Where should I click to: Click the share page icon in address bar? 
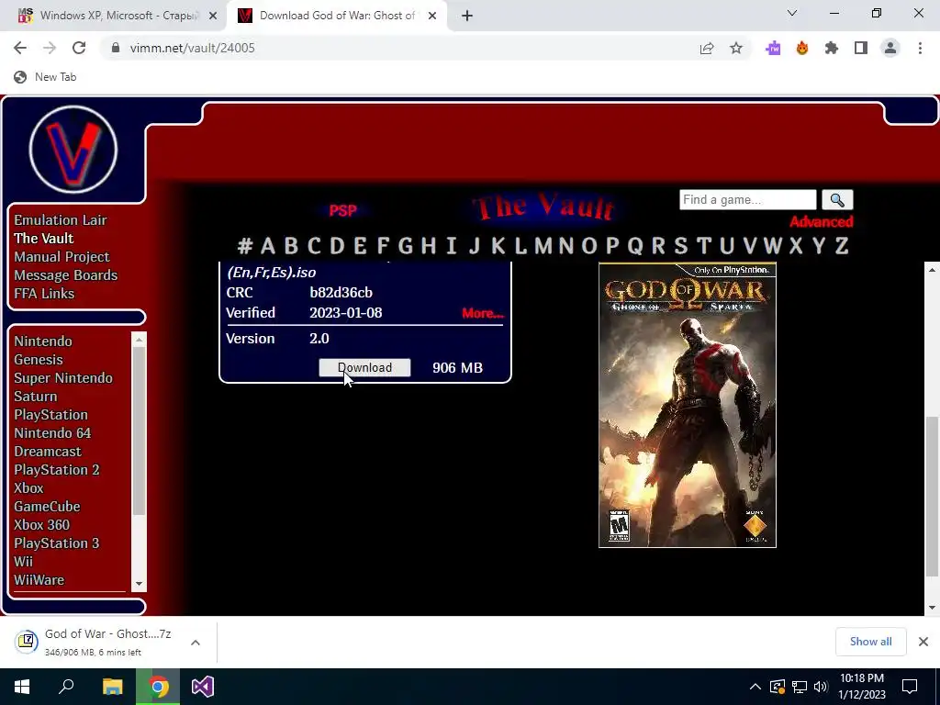(x=707, y=48)
